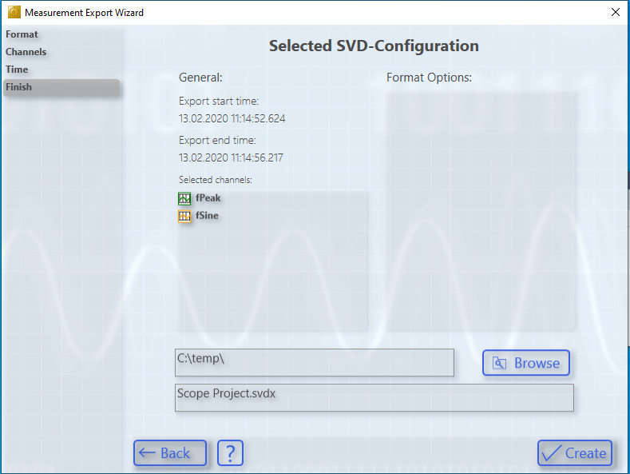Click the green fPeak channel icon

pos(184,198)
